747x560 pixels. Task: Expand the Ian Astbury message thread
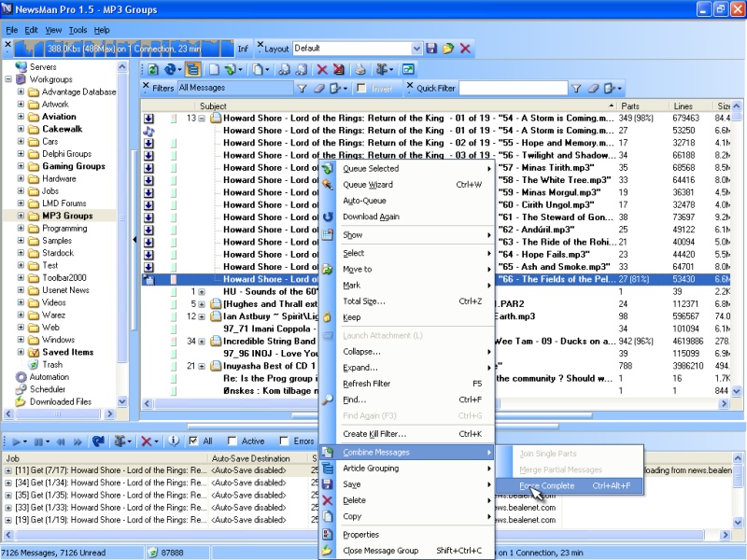[x=202, y=316]
